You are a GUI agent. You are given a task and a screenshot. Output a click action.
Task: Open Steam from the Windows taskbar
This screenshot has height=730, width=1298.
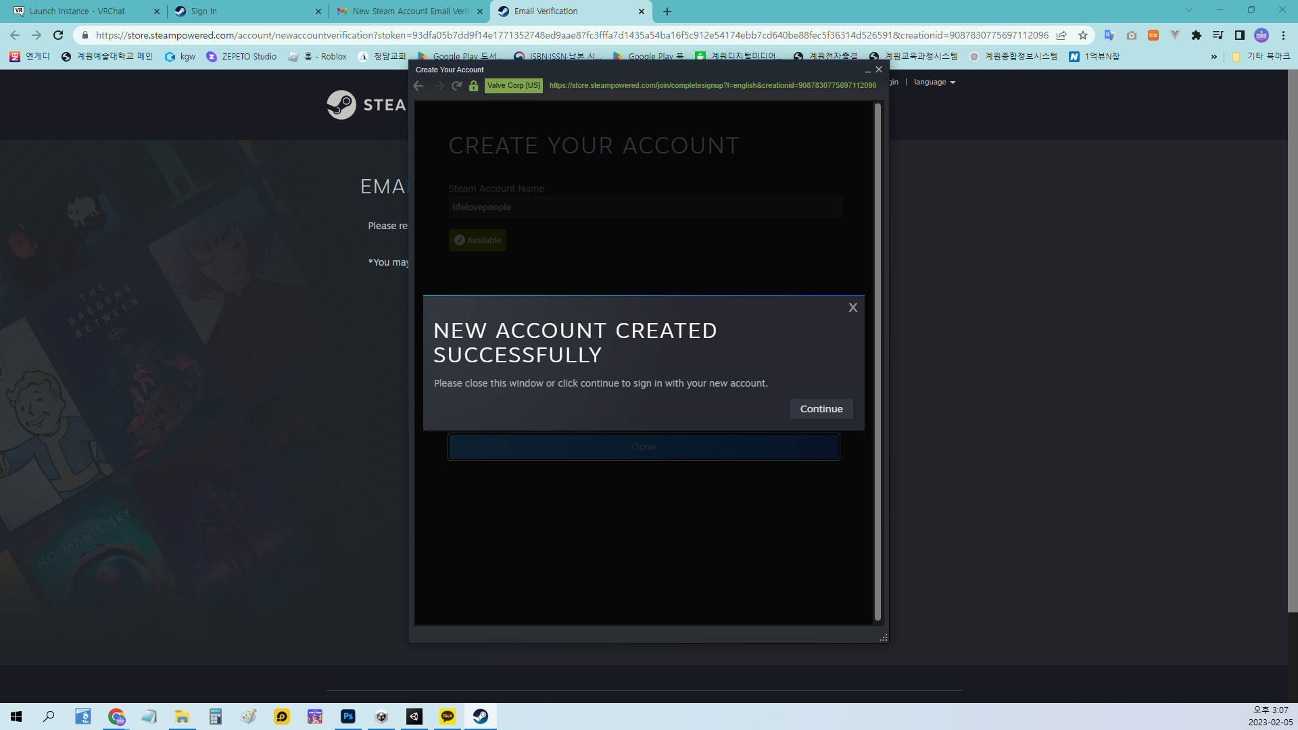[x=481, y=716]
